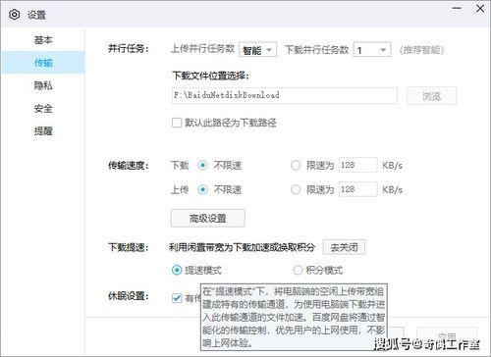This screenshot has height=357, width=491.
Task: Toggle the 休眠设置 checkbox
Action: pos(177,298)
